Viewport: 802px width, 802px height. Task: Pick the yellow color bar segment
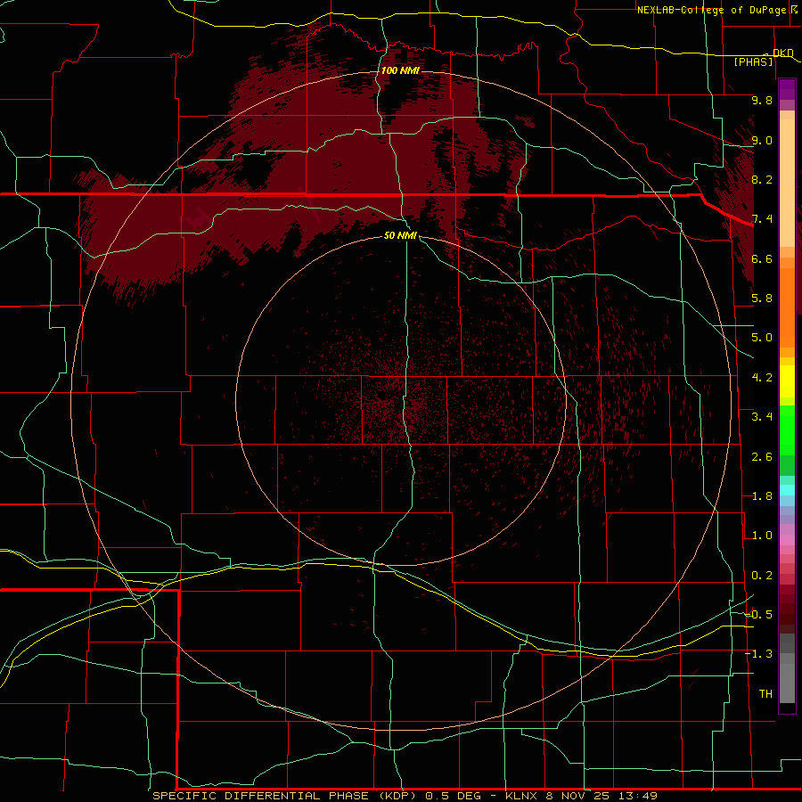coord(787,381)
